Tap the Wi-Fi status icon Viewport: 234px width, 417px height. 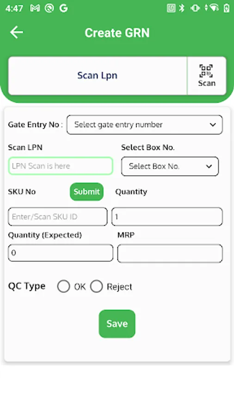coord(214,8)
